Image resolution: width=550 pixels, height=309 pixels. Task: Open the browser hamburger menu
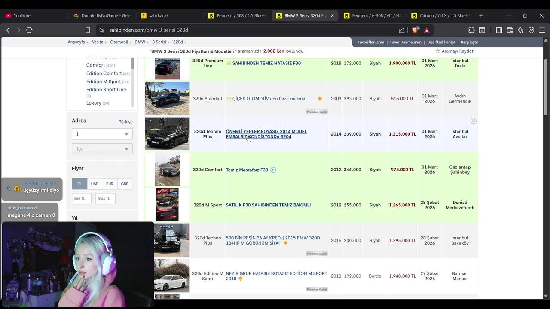click(542, 30)
